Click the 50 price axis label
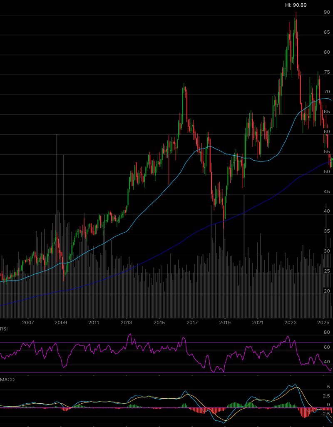 327,171
